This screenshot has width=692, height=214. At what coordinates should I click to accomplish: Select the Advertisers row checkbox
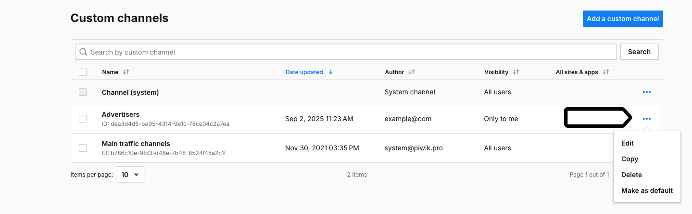(x=83, y=119)
